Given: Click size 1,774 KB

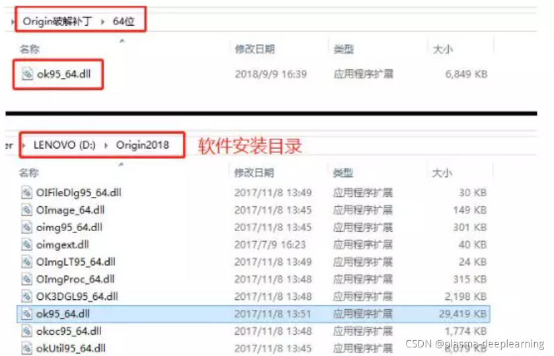Looking at the screenshot, I should (465, 331).
